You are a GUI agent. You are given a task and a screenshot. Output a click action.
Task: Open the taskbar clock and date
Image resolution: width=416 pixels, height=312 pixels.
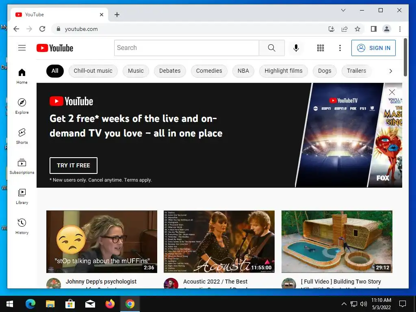coord(381,304)
